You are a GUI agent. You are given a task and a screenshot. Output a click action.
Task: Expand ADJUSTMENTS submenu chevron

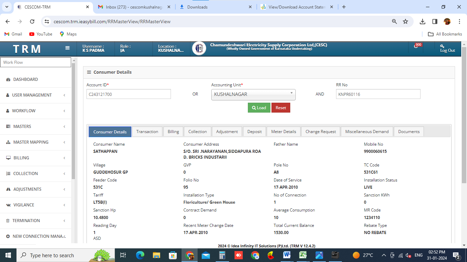(x=64, y=189)
